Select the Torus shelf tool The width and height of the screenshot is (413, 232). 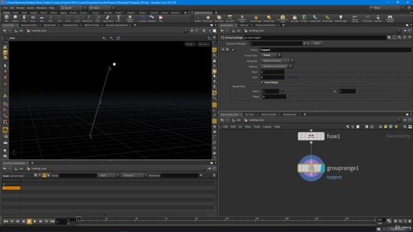(x=33, y=18)
